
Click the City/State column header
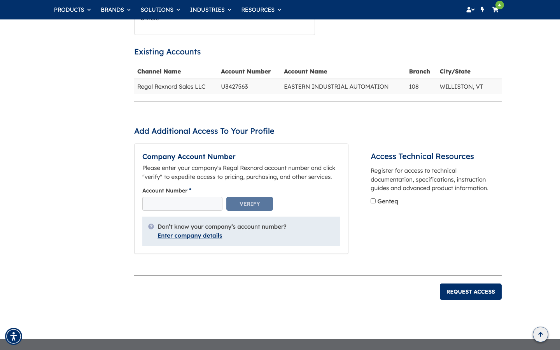(455, 72)
